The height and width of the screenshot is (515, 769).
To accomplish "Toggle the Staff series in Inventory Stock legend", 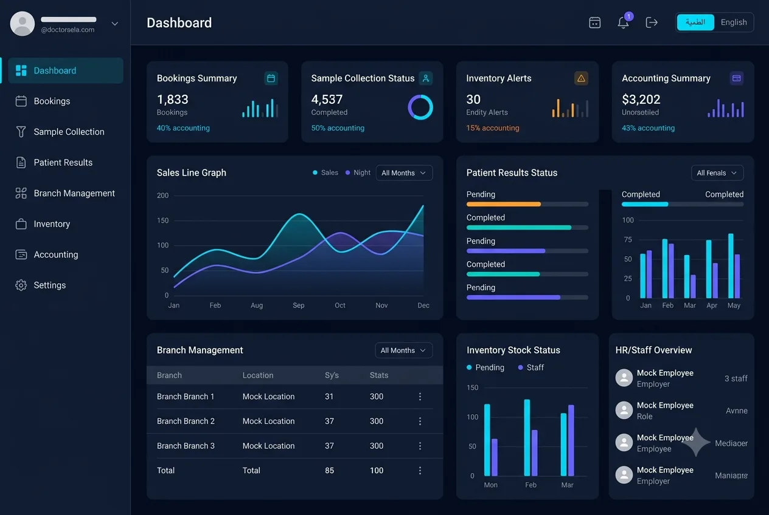I will pyautogui.click(x=531, y=367).
